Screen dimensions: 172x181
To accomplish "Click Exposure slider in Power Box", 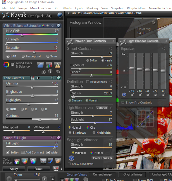I will (91, 68).
